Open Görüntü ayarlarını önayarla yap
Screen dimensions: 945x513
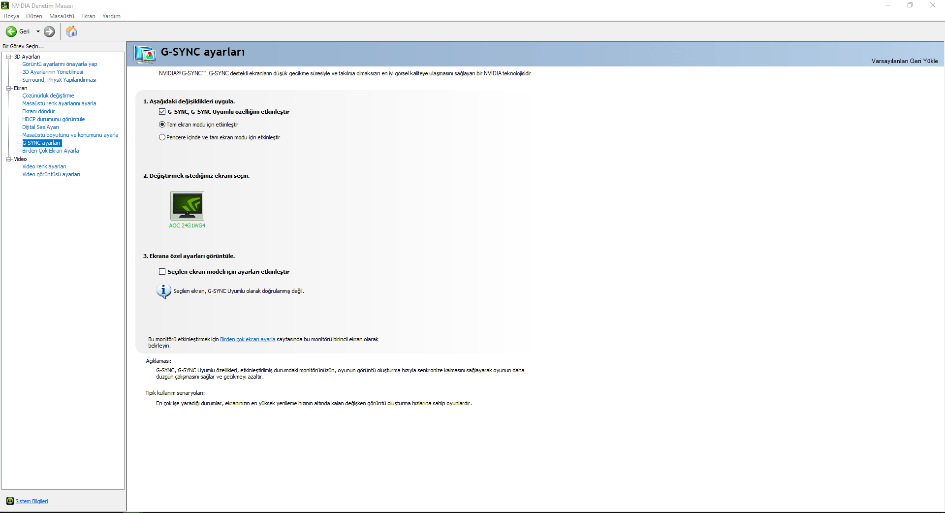click(60, 64)
